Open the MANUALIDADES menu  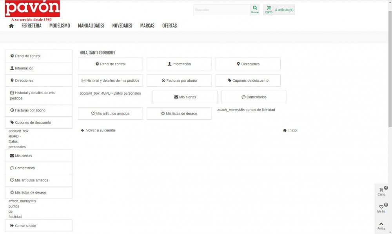(91, 26)
